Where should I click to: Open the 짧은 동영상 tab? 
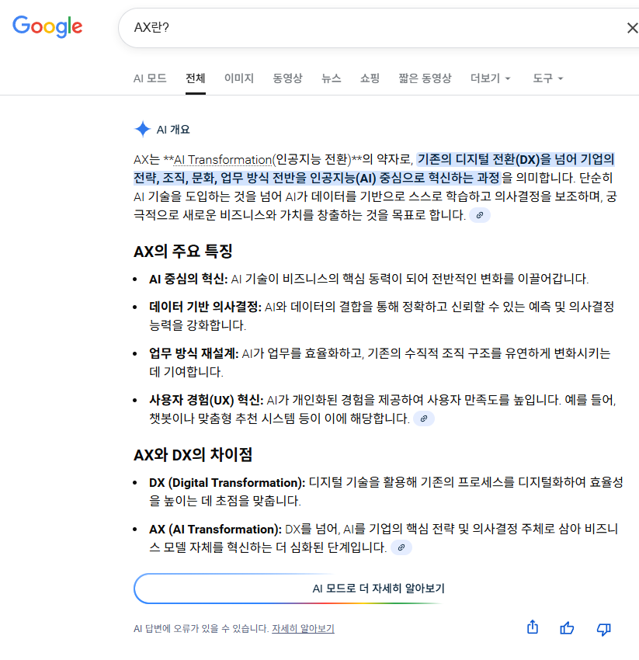[425, 78]
